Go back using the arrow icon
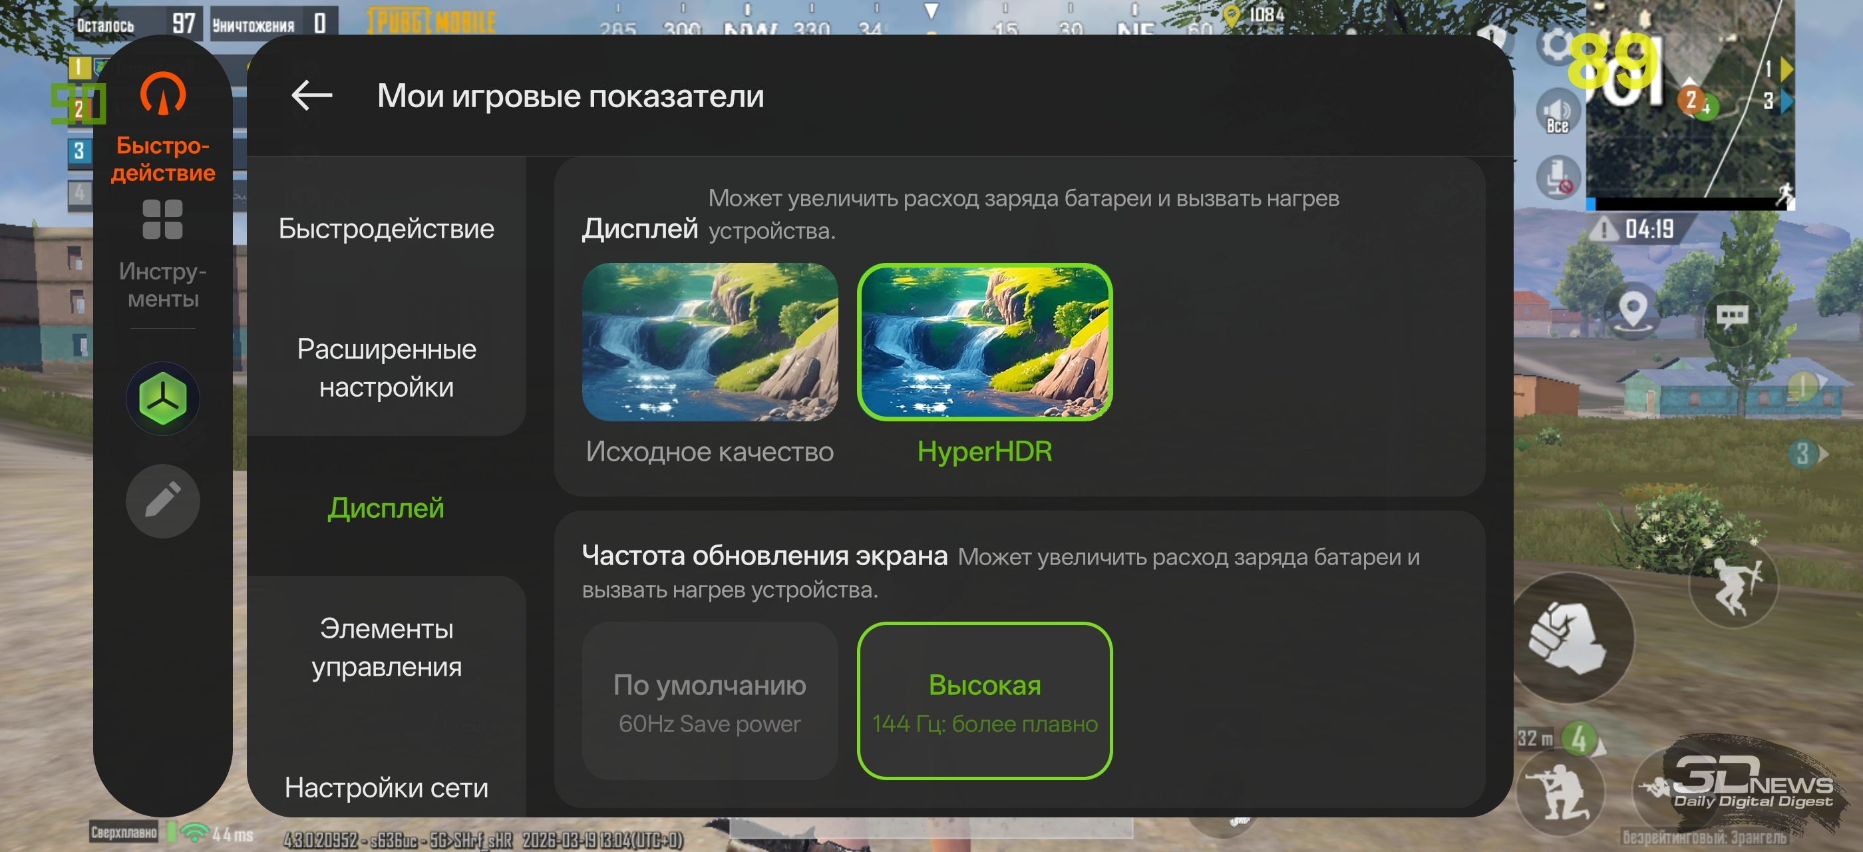Image resolution: width=1863 pixels, height=852 pixels. pos(311,95)
